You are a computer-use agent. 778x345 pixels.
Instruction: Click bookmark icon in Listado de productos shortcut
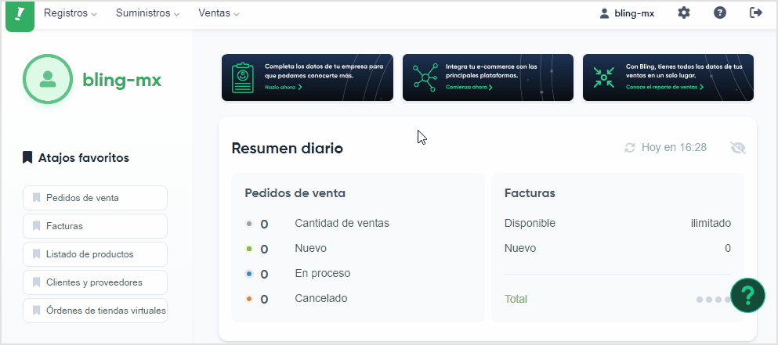36,254
